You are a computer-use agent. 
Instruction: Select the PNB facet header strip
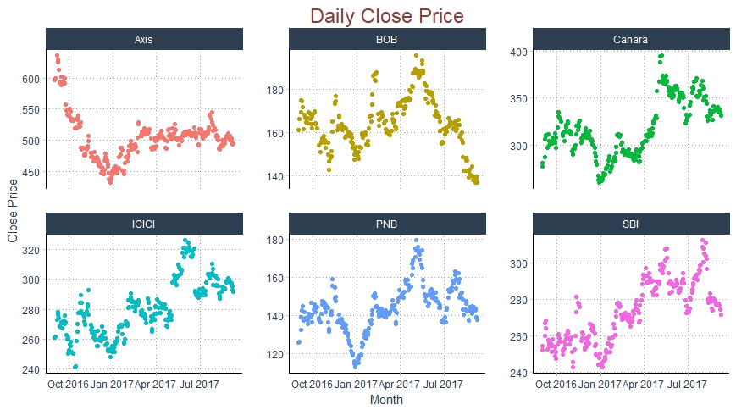[387, 224]
